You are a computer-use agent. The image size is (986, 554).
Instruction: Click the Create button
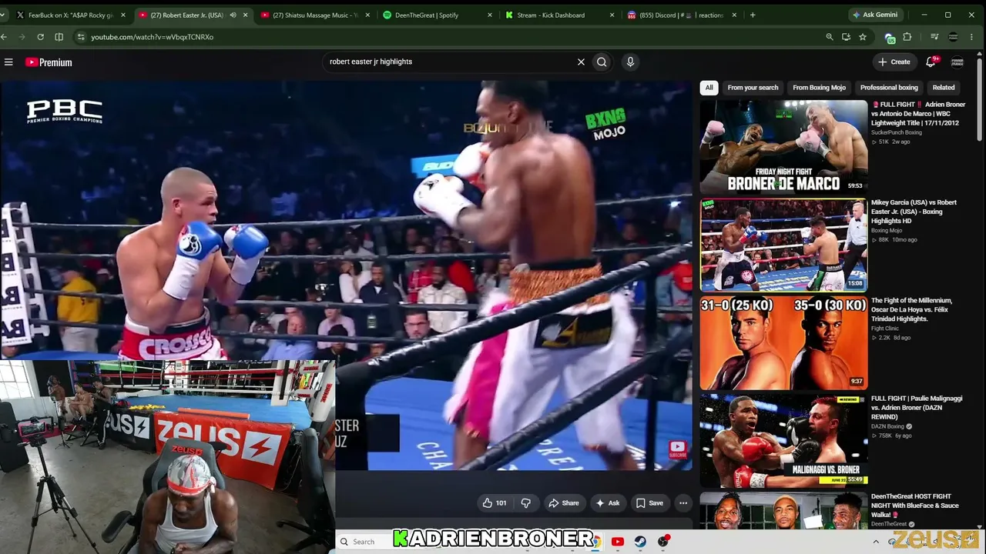pos(894,62)
